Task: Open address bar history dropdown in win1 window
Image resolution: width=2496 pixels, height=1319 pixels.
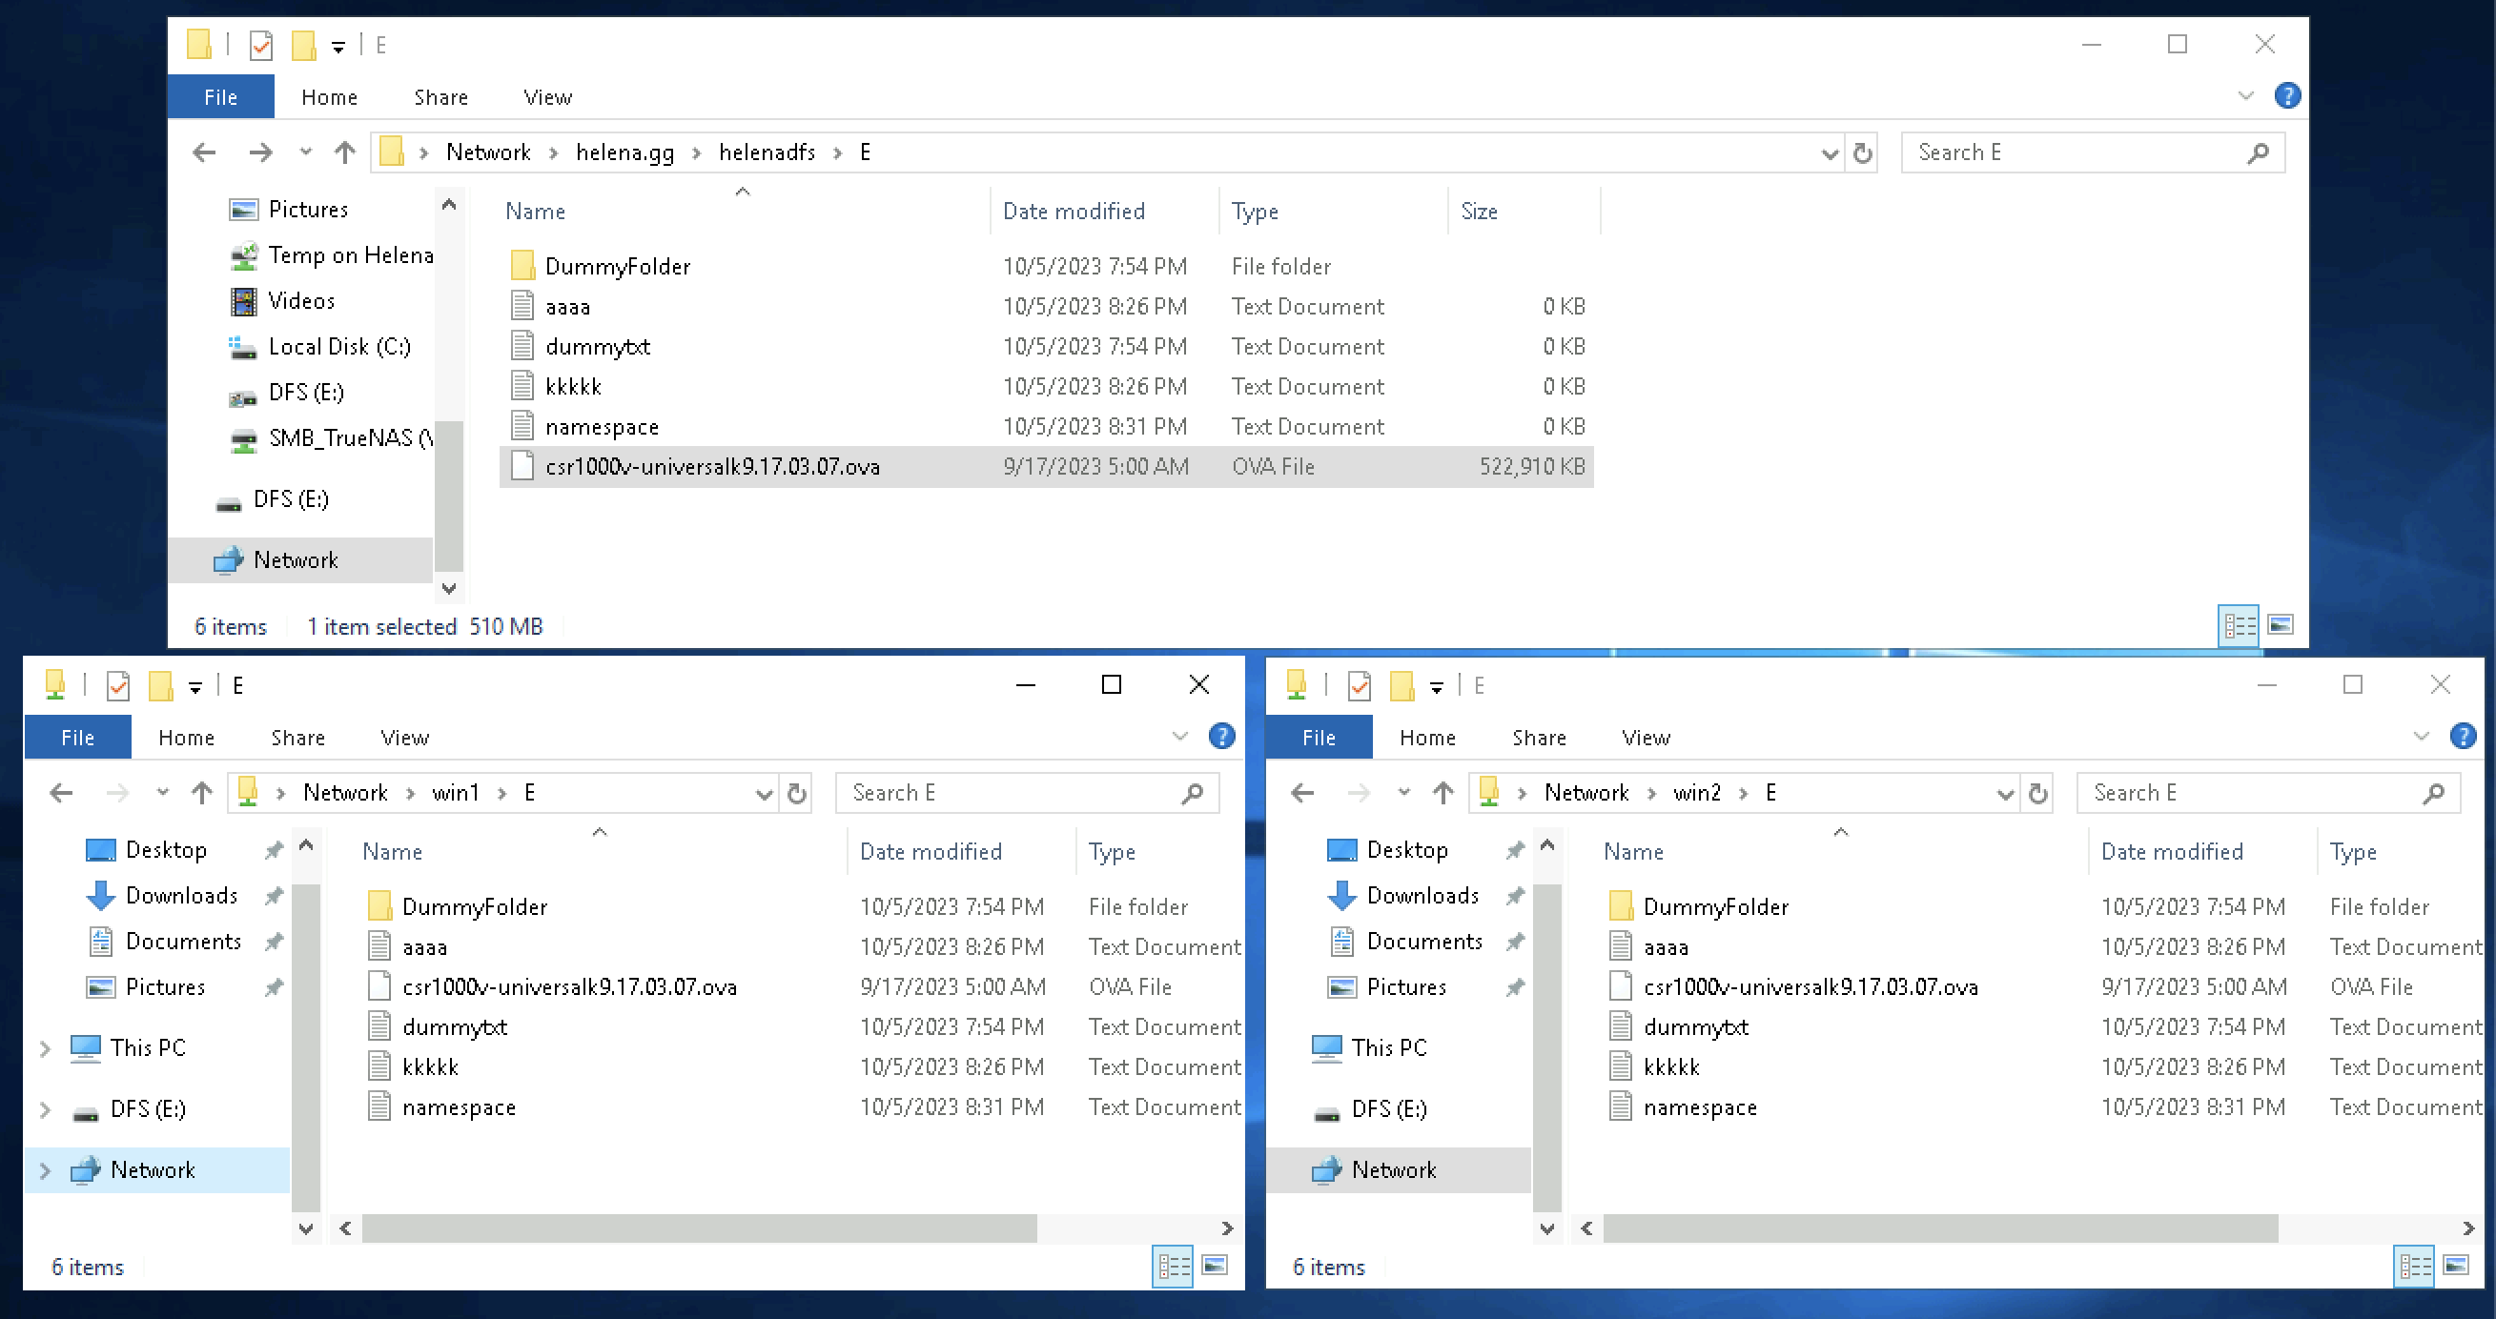Action: coord(764,794)
